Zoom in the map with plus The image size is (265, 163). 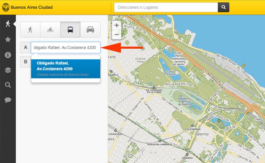tap(117, 26)
